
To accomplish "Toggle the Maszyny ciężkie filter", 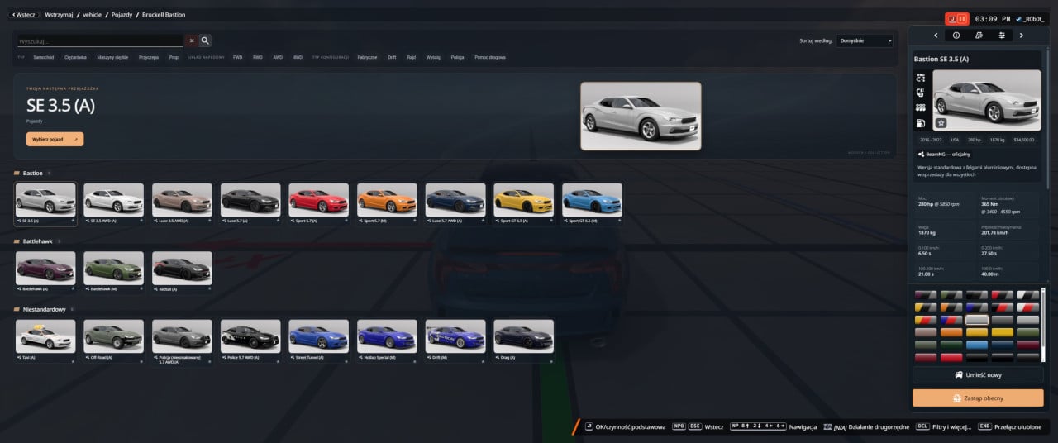I will pos(112,57).
